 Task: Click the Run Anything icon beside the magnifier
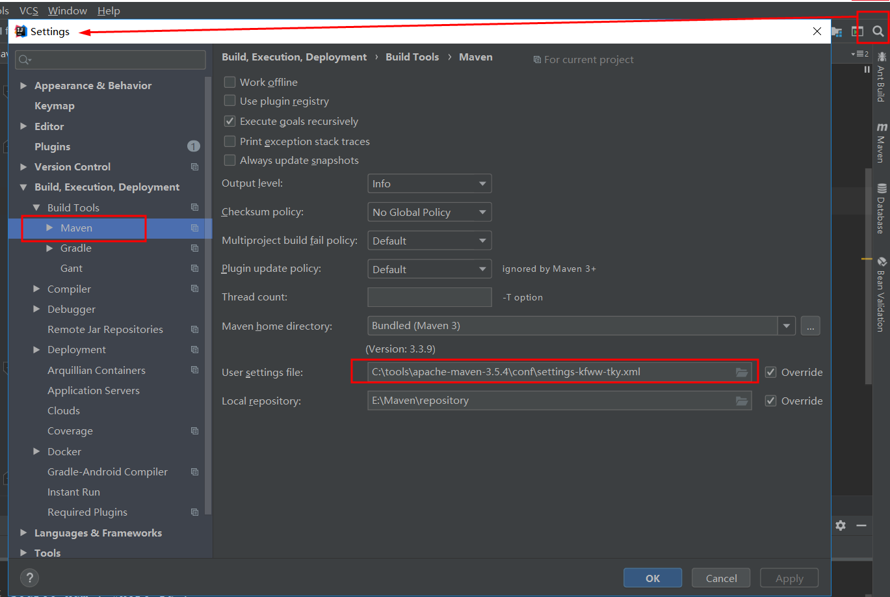click(x=857, y=31)
